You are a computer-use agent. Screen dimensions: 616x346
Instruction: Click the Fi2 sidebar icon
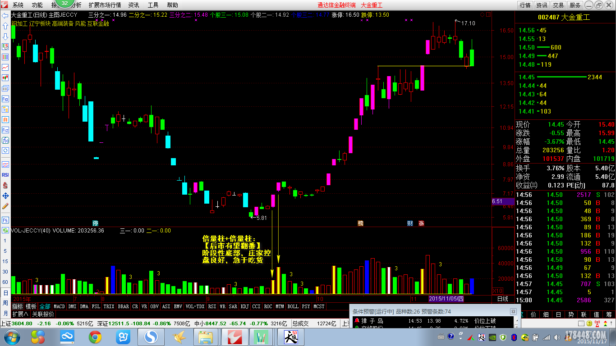coord(5,130)
